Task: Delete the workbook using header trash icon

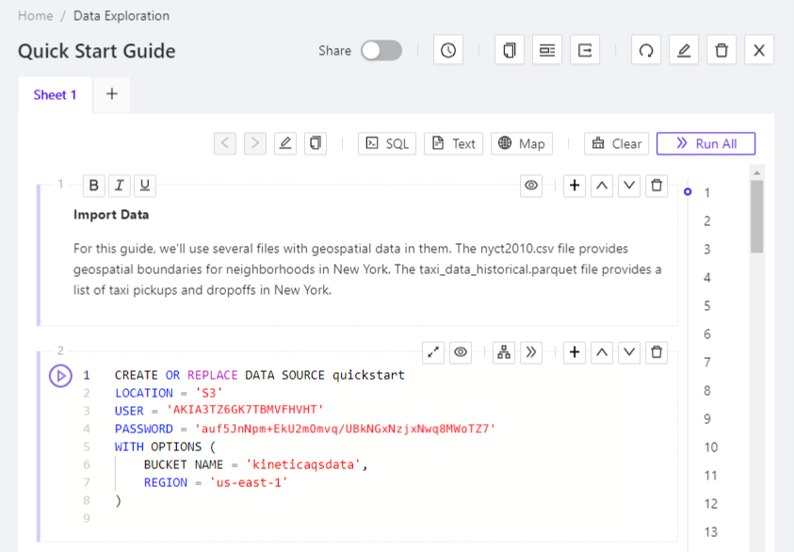Action: 721,51
